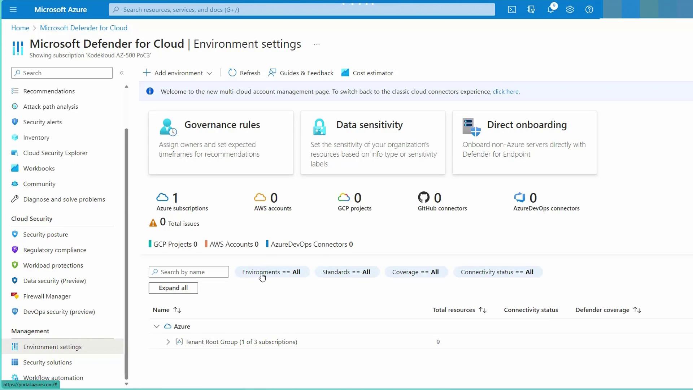This screenshot has height=390, width=693.
Task: Open Cloud Shell icon in top bar
Action: click(x=512, y=10)
